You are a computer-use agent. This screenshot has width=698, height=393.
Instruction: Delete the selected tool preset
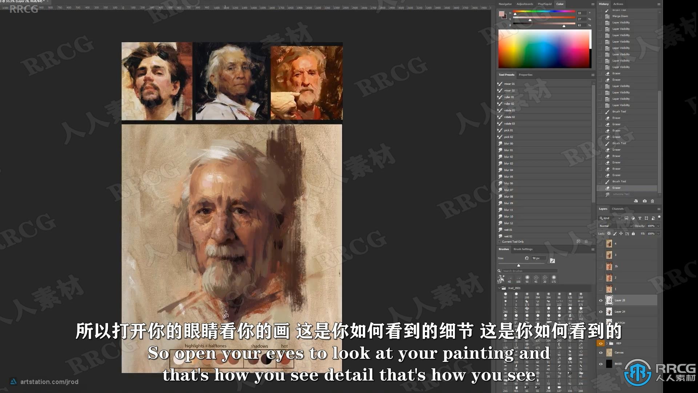586,242
